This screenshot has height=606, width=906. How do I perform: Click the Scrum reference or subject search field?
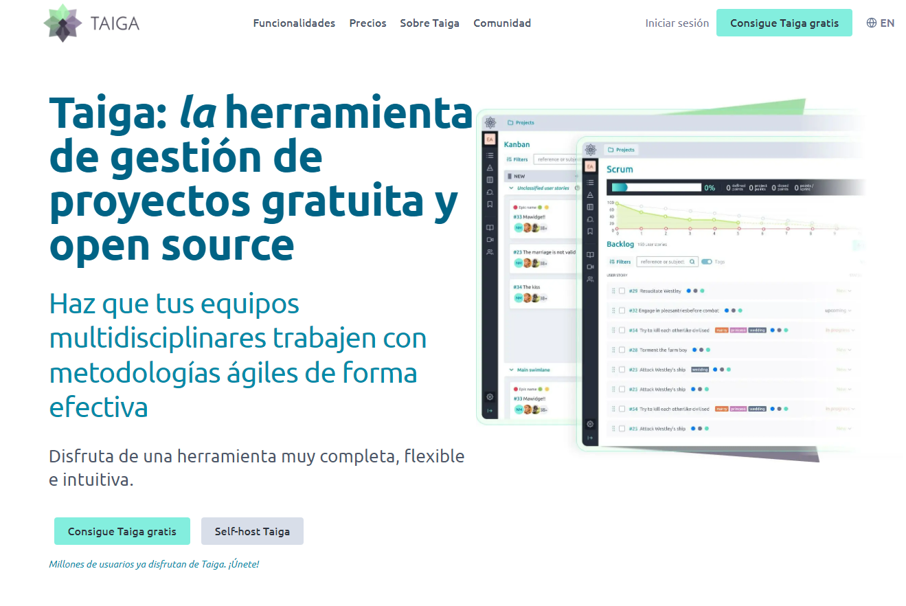tap(667, 262)
